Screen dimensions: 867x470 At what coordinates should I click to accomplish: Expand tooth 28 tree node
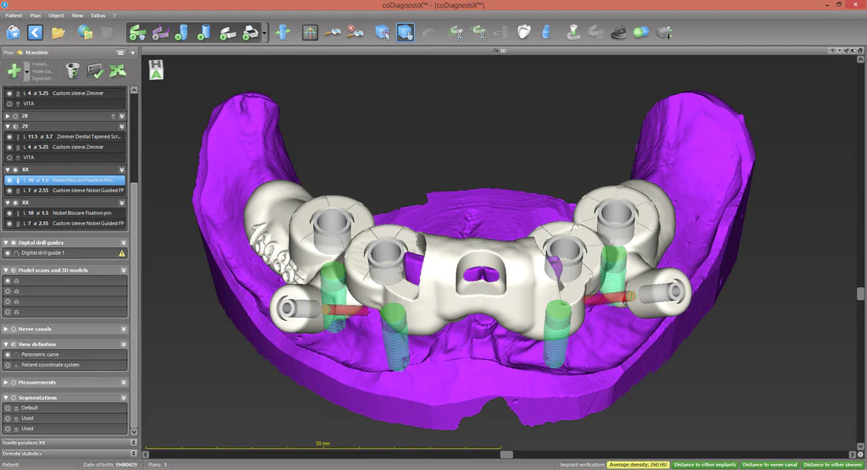coord(7,116)
